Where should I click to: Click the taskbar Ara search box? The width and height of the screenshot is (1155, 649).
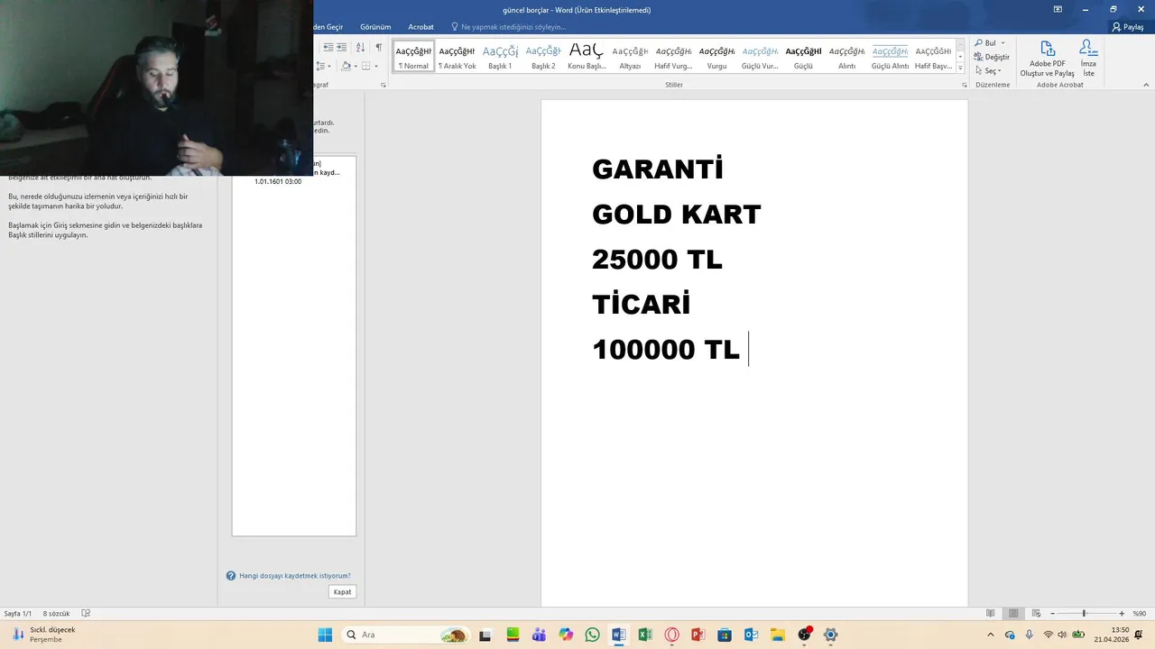406,635
